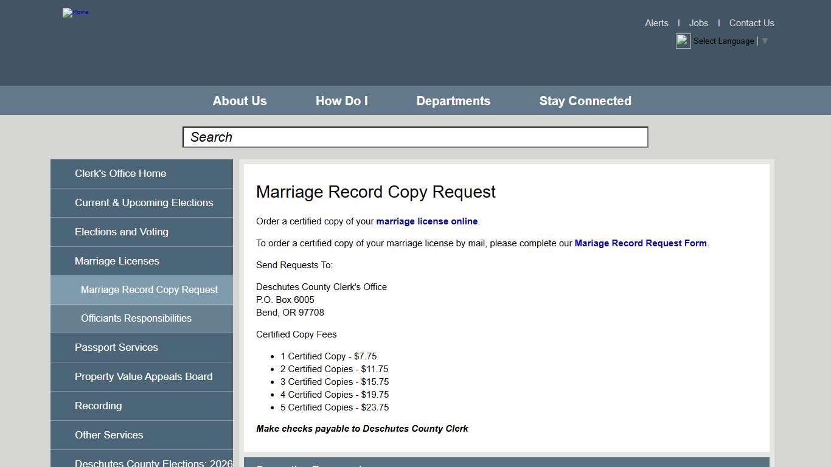The width and height of the screenshot is (831, 467).
Task: View the Jobs page
Action: click(x=698, y=22)
